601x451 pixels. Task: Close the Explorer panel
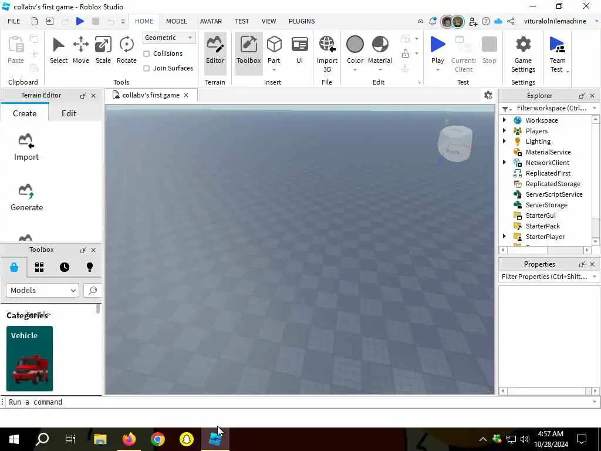(592, 96)
